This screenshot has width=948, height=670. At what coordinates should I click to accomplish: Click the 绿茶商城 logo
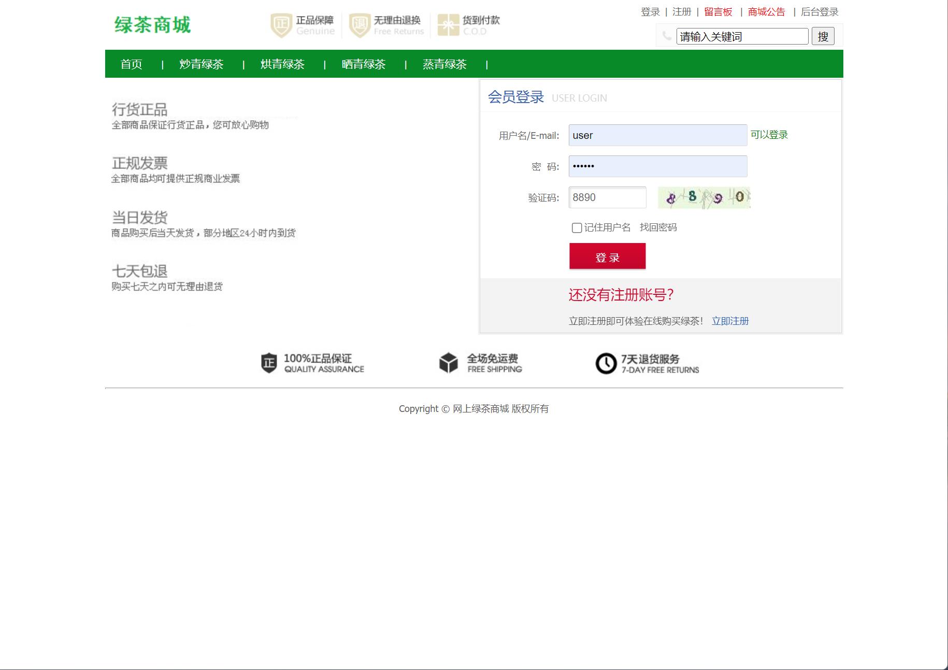(x=152, y=24)
